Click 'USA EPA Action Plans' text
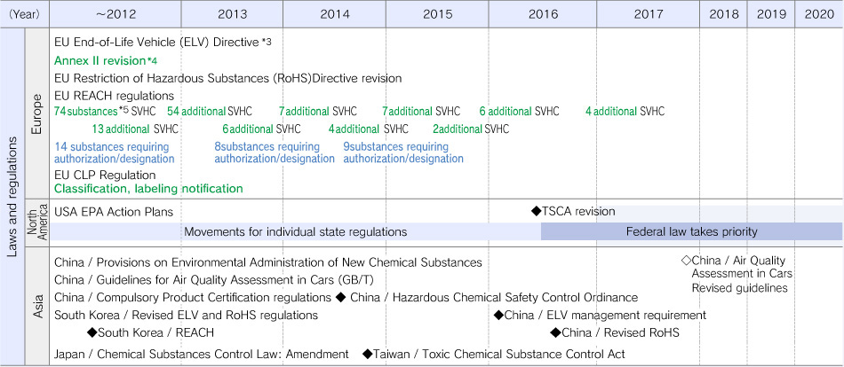844x367 pixels. [x=114, y=212]
